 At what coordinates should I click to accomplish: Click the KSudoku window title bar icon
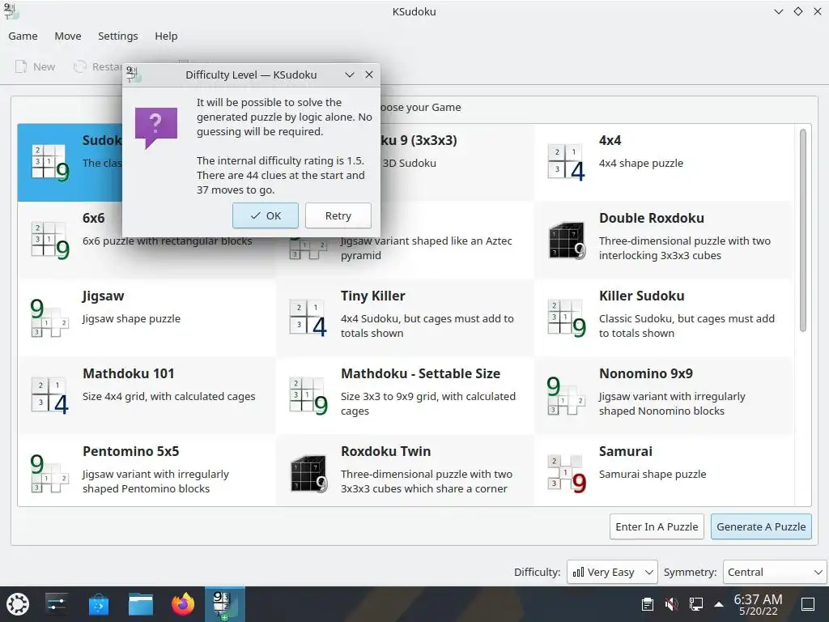point(11,11)
